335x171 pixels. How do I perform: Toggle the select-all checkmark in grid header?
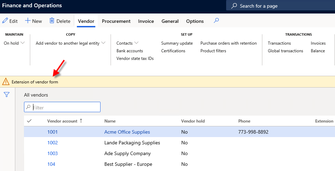[x=29, y=121]
